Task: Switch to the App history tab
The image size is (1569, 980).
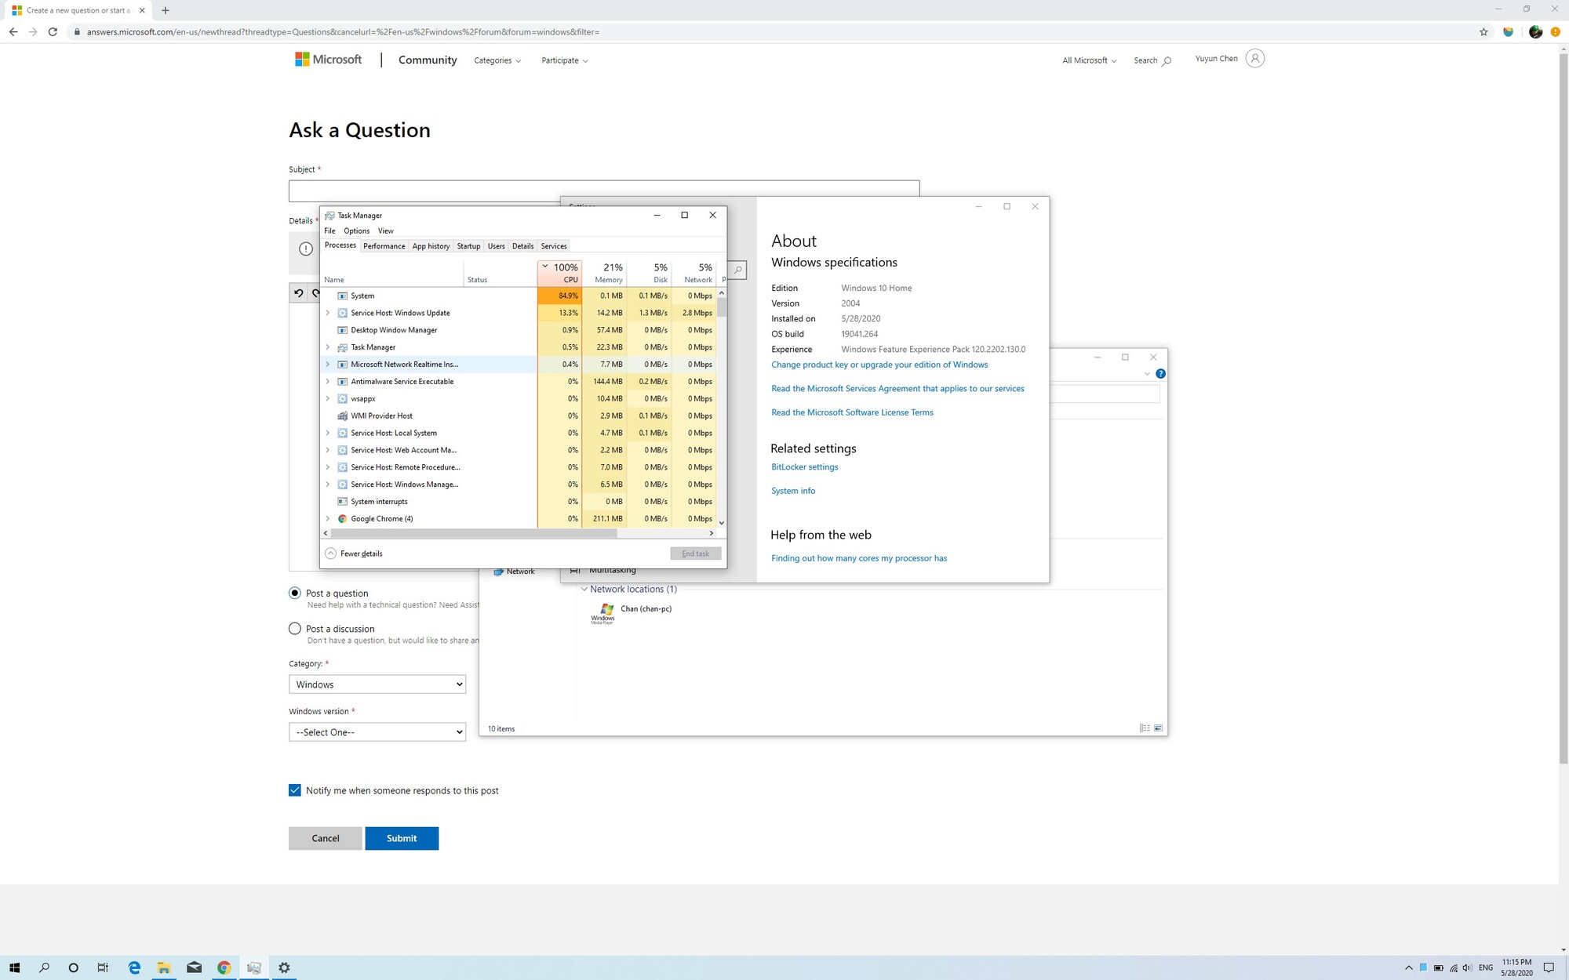Action: 431,246
